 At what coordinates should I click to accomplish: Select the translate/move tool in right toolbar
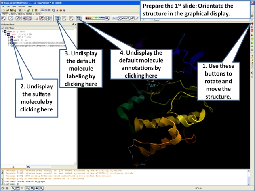tap(252, 23)
